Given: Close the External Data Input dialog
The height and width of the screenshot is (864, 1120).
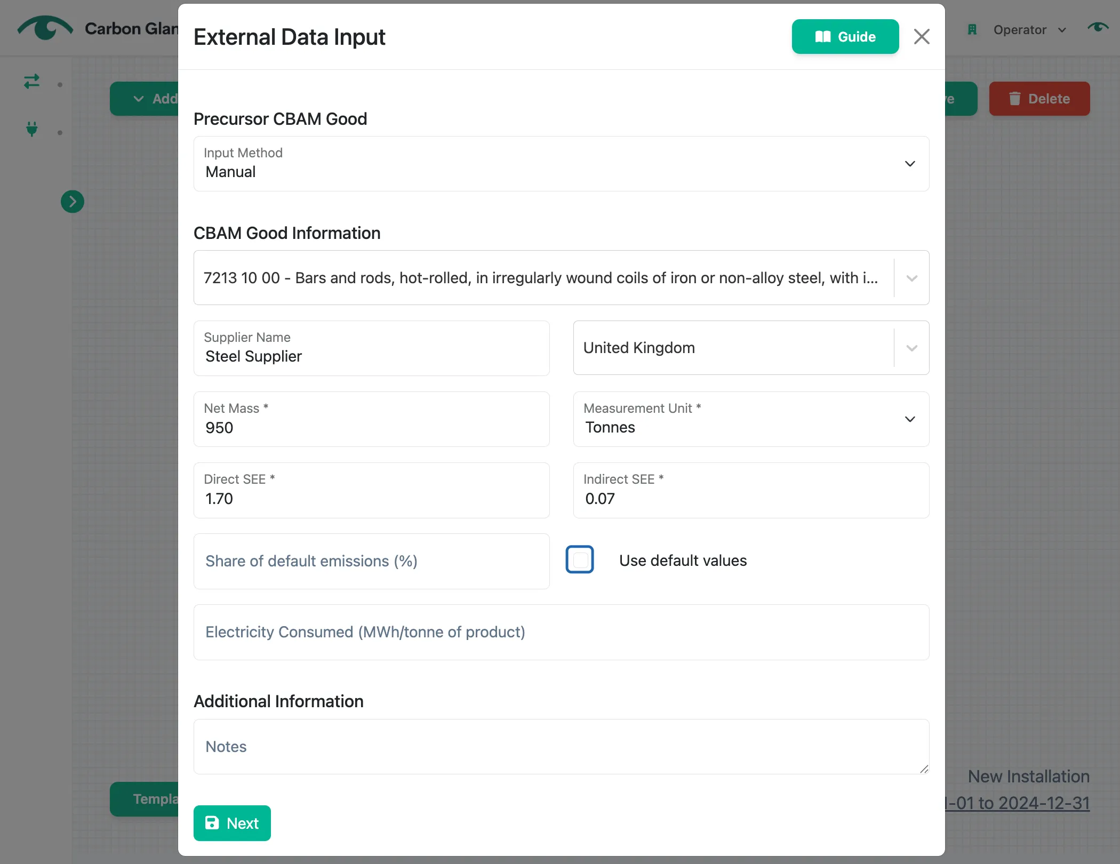Looking at the screenshot, I should click(x=922, y=37).
